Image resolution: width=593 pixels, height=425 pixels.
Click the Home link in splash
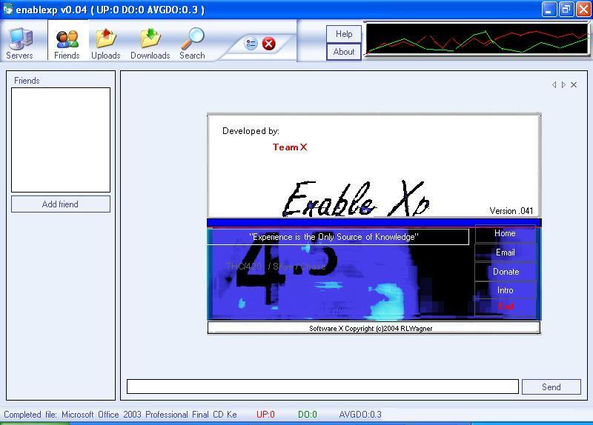[x=505, y=233]
